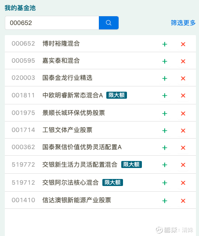Click the blue search magnifier button
The image size is (199, 236).
(x=109, y=23)
